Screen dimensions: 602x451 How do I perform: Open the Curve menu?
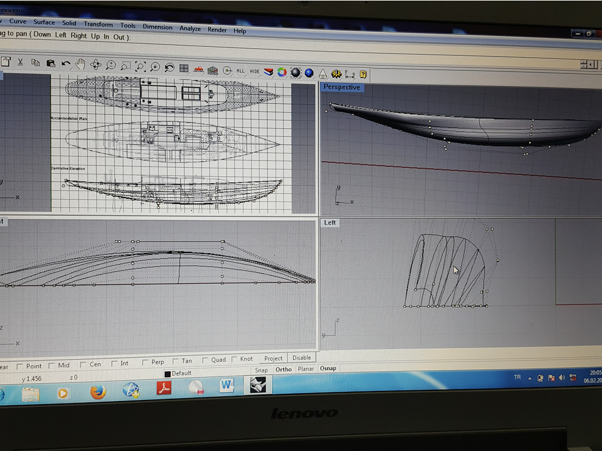click(x=17, y=21)
